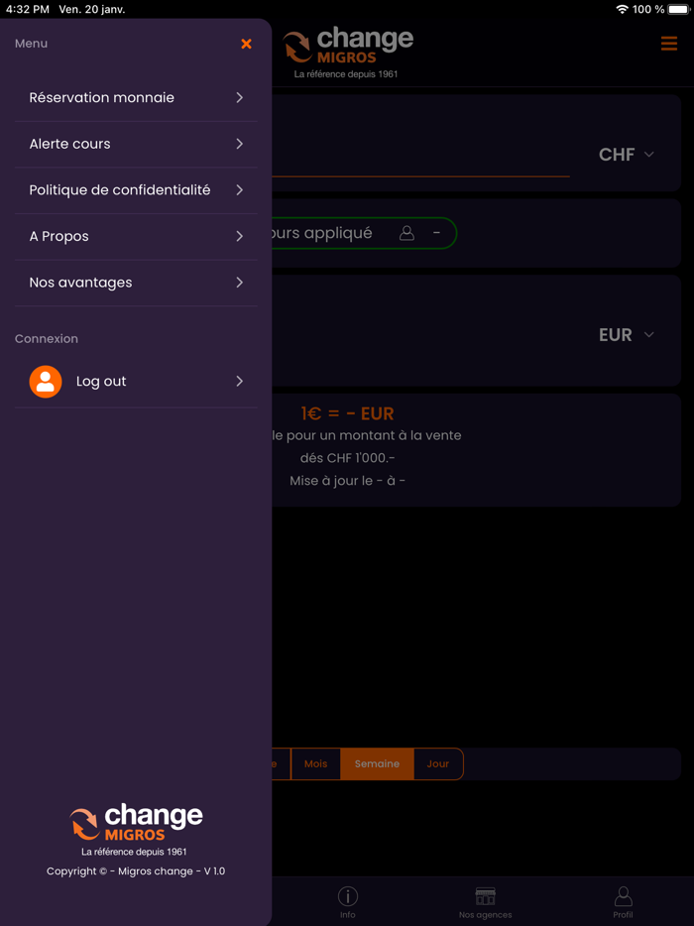Image resolution: width=694 pixels, height=926 pixels.
Task: Open the EUR currency dropdown
Action: click(x=625, y=335)
